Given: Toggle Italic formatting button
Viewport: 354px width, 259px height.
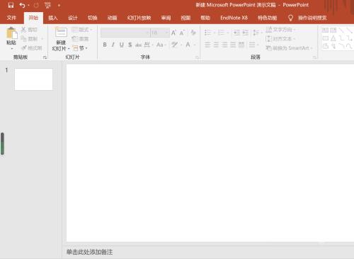Looking at the screenshot, I should [x=113, y=45].
